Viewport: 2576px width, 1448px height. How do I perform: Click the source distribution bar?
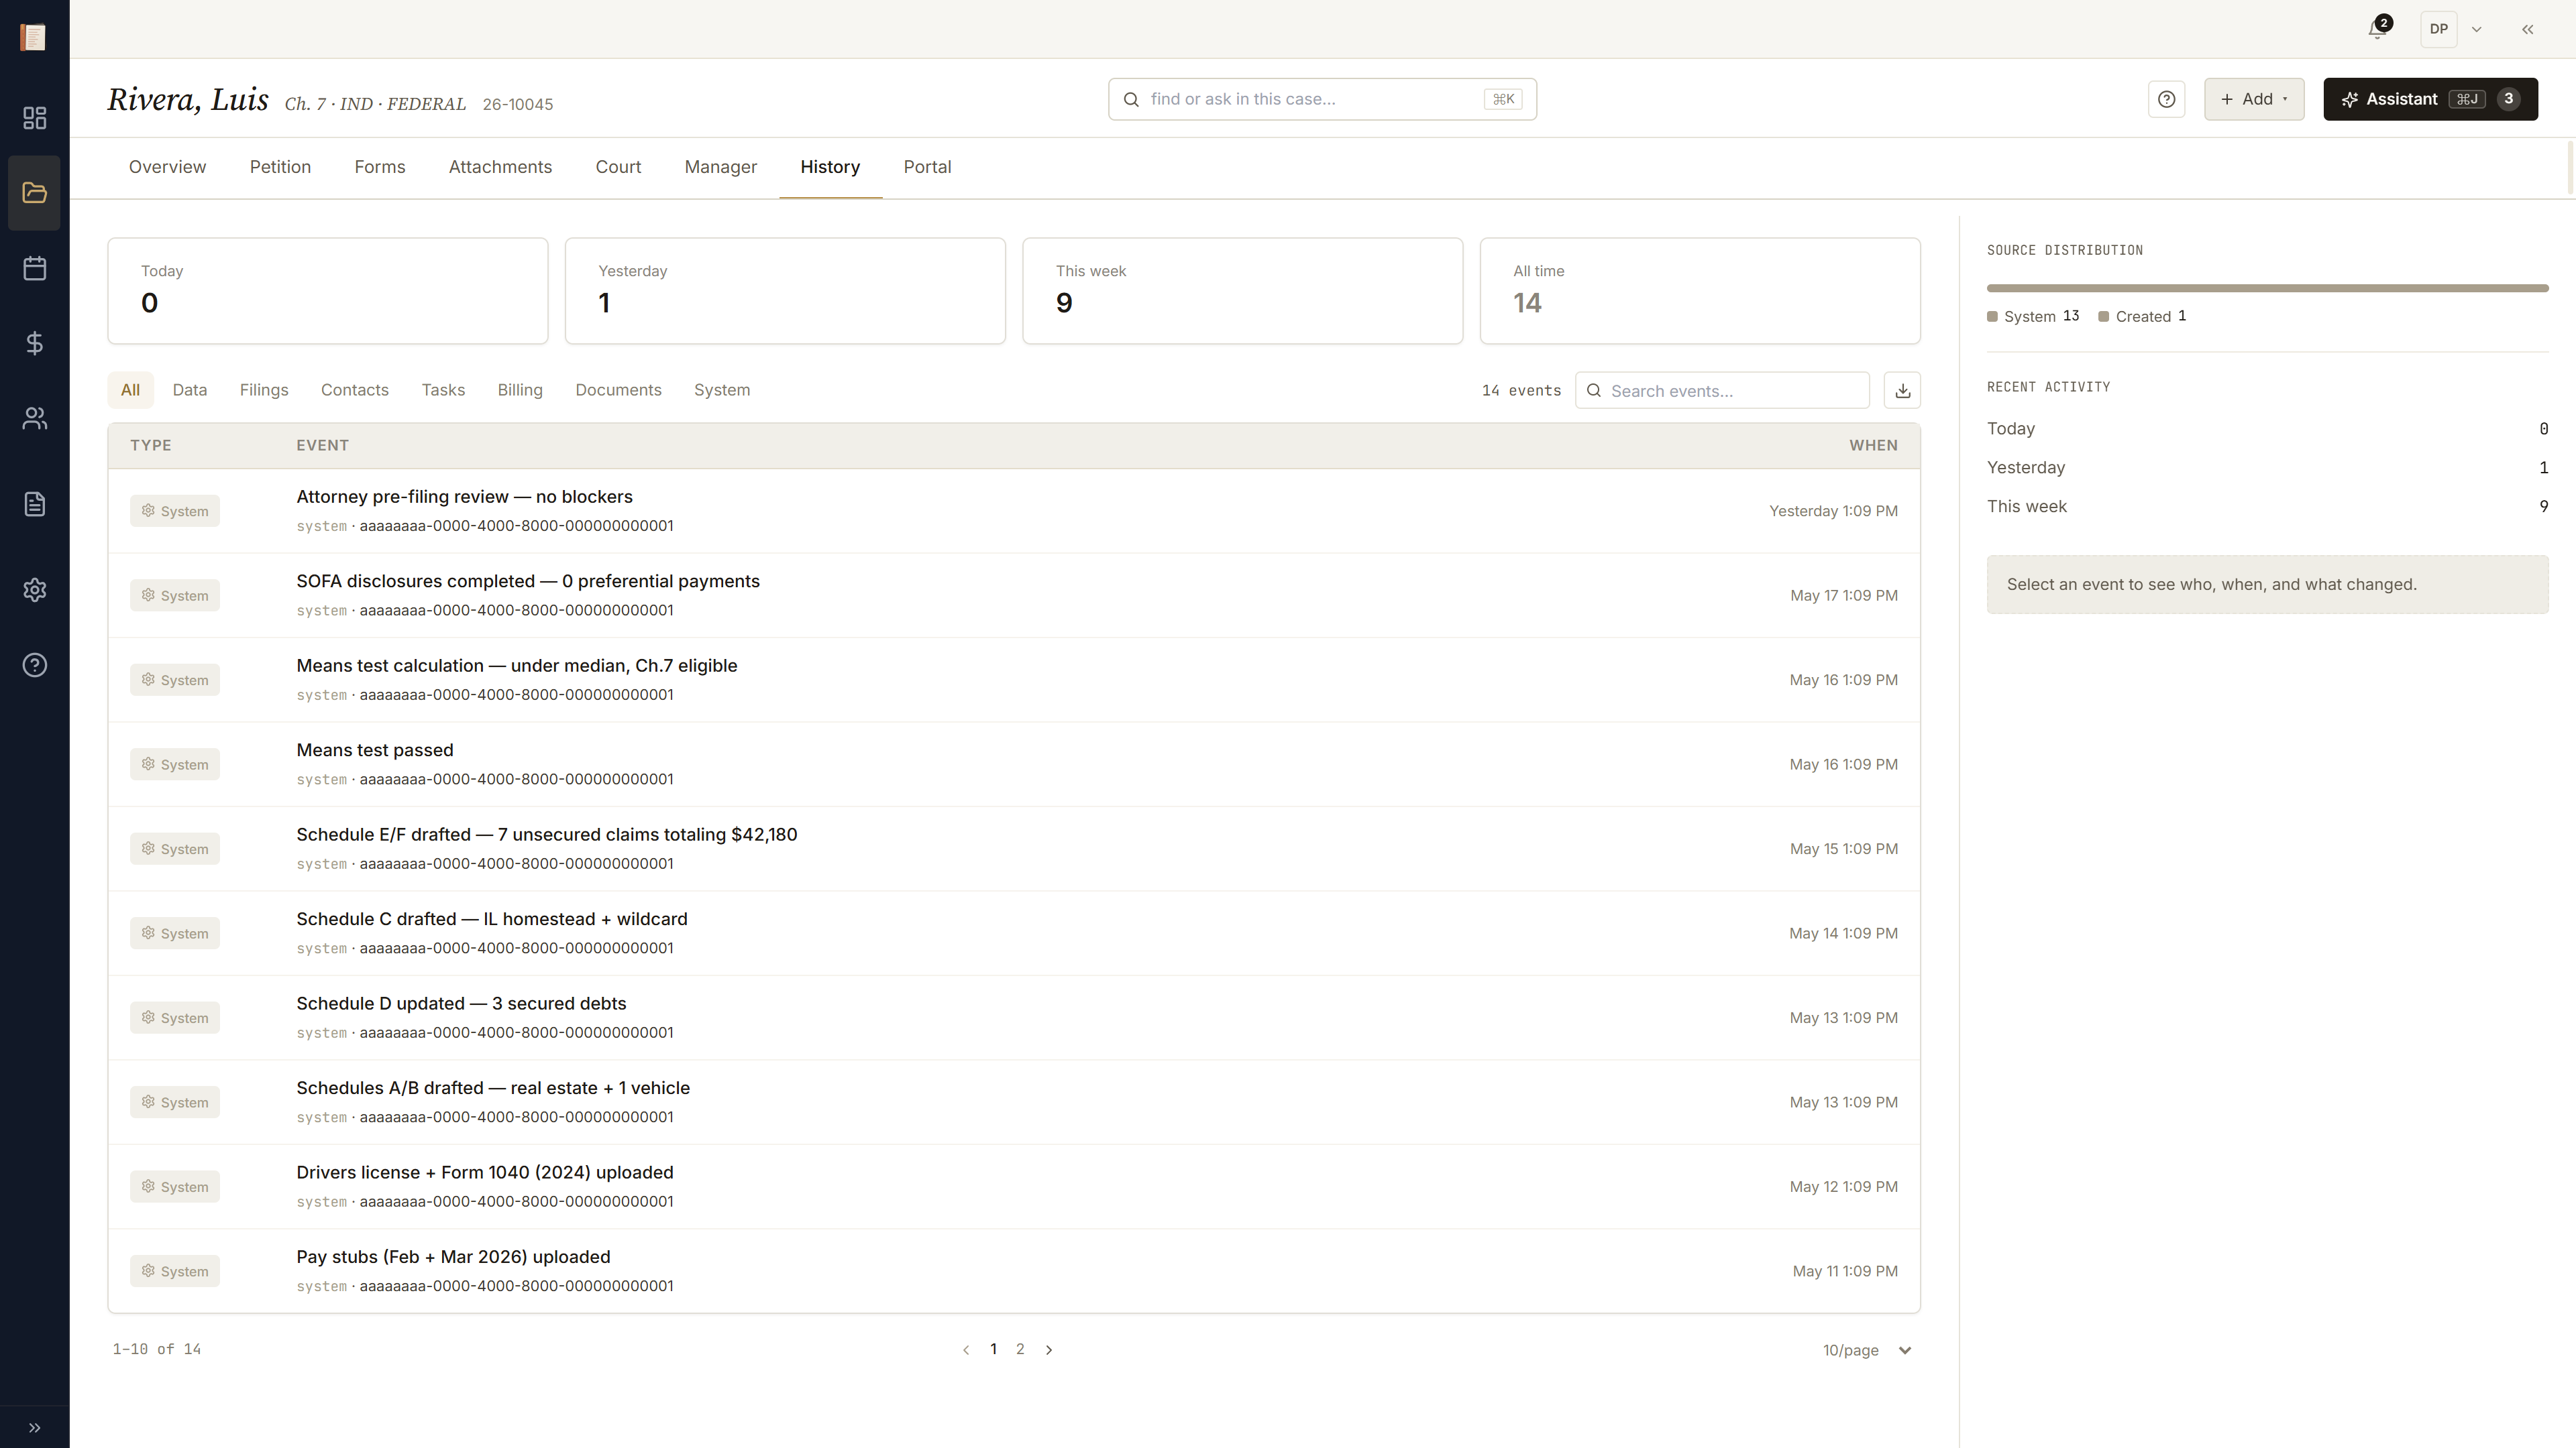tap(2267, 288)
